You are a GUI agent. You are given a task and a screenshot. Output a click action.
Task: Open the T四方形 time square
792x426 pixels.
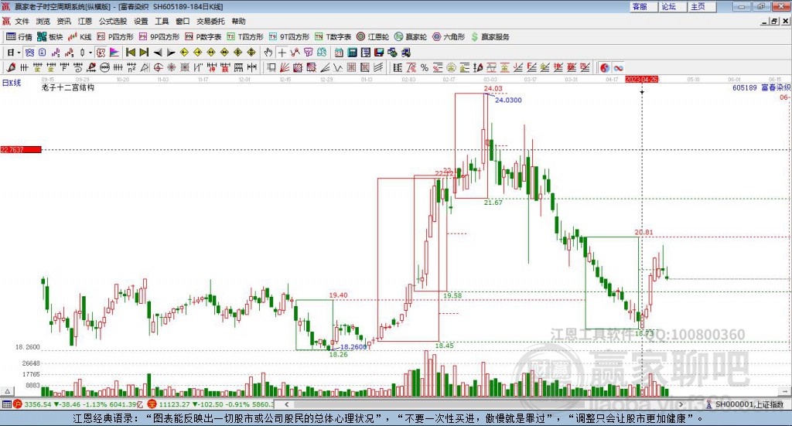pos(245,37)
